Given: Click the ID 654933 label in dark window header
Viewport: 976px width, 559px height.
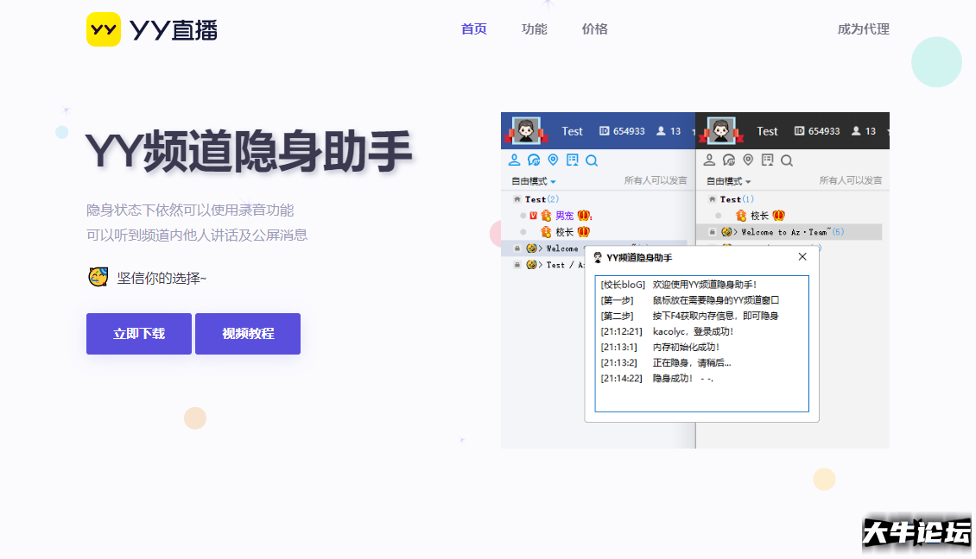Looking at the screenshot, I should (817, 131).
